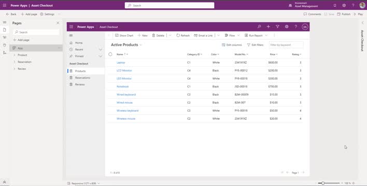This screenshot has height=186, width=367.
Task: Click the advanced filter funnel icon
Action: [277, 27]
